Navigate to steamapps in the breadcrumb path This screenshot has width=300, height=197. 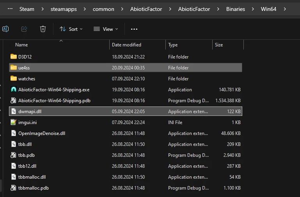[64, 9]
